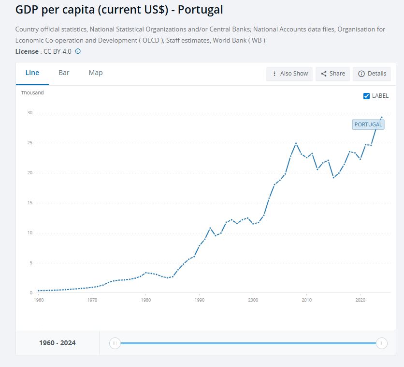Click the Details info circle icon
Image resolution: width=404 pixels, height=367 pixels.
tap(361, 74)
